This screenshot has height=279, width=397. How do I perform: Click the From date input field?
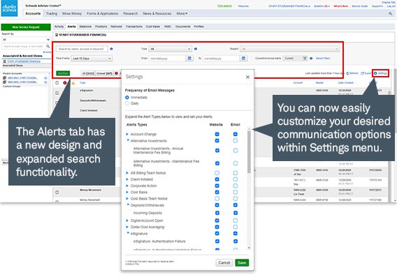[167, 59]
